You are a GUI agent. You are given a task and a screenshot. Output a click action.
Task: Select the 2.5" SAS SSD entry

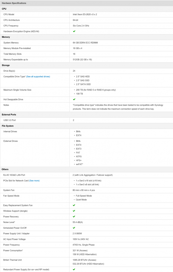(x=83, y=80)
